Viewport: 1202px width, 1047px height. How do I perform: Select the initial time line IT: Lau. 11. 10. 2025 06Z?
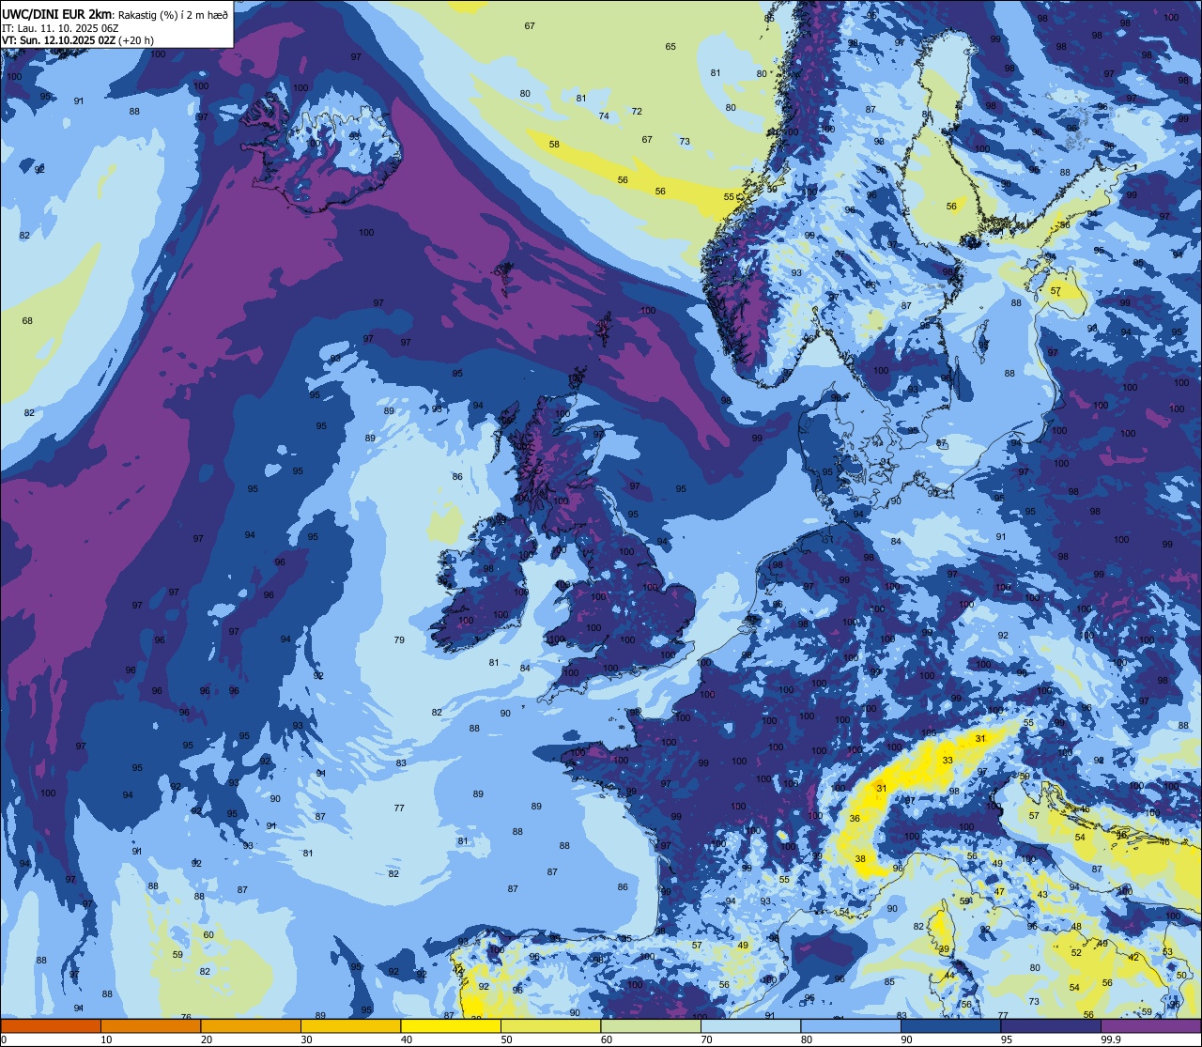pos(60,28)
